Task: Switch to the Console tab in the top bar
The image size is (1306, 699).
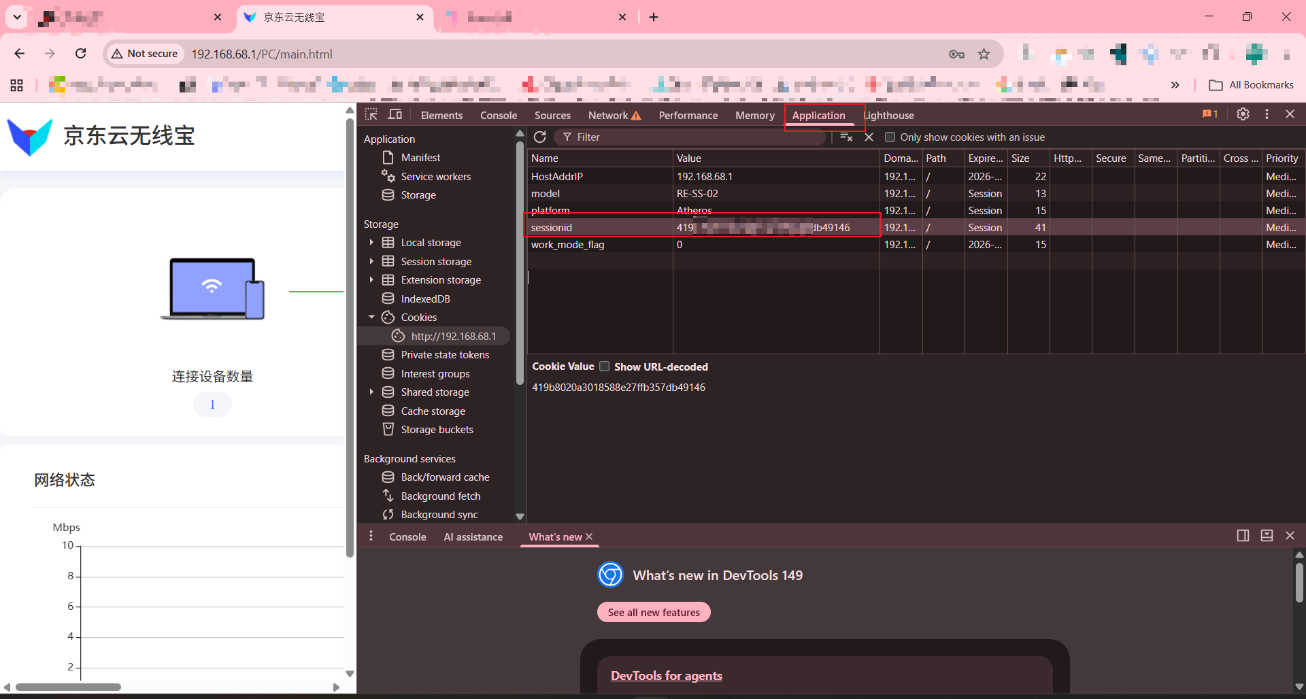Action: point(499,115)
